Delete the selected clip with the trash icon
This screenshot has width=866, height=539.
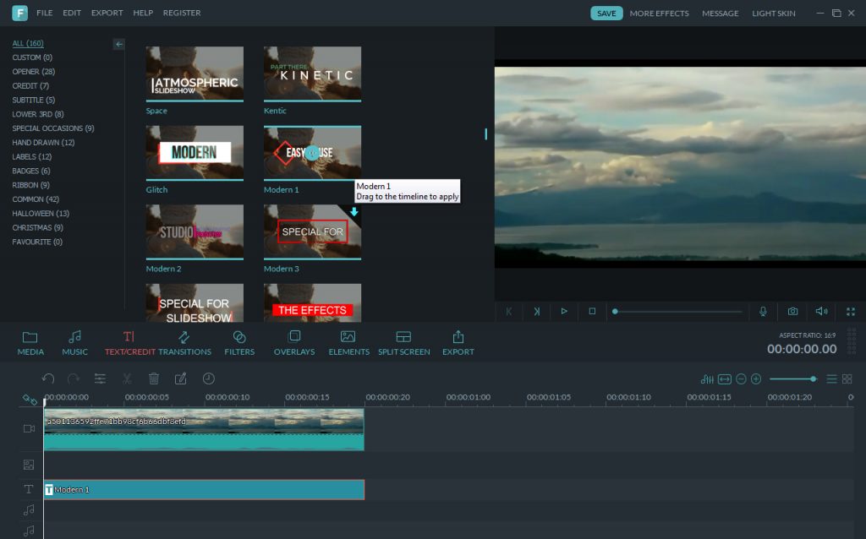(154, 378)
